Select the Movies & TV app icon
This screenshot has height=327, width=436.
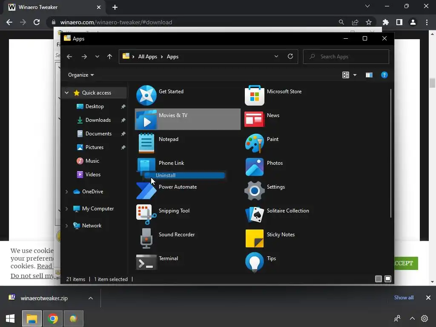pos(146,119)
